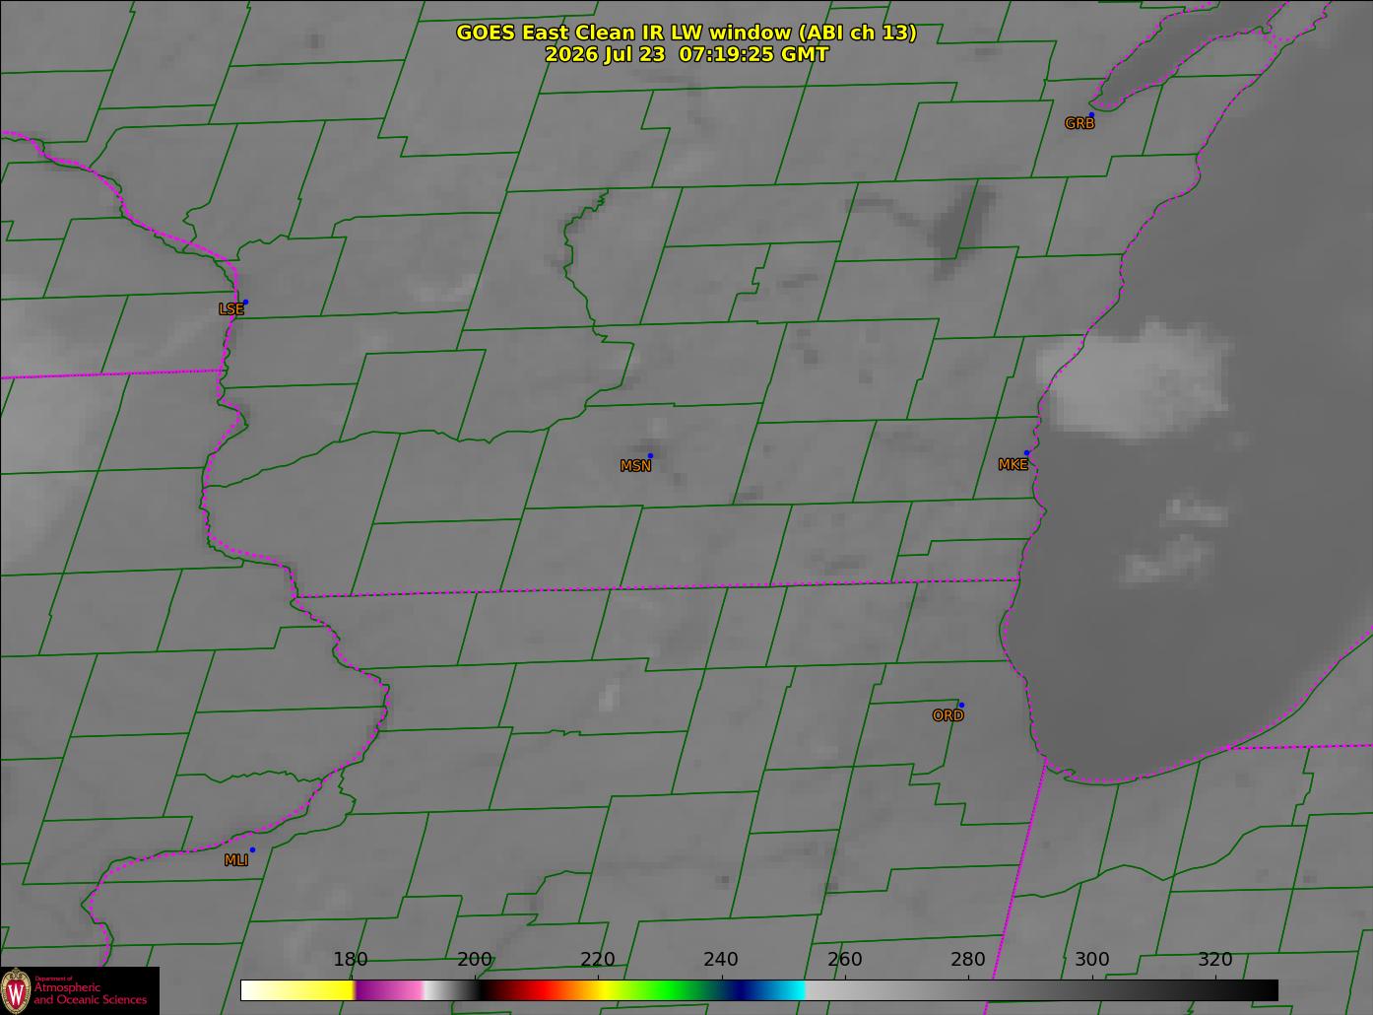This screenshot has height=1015, width=1373.
Task: Click the 300 tick label on scale
Action: point(1091,959)
